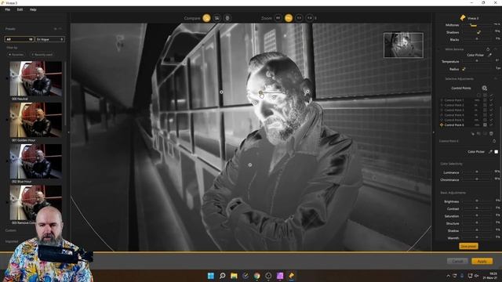Select the split preview compare icon
Screen dimensions: 502x282
click(x=217, y=18)
